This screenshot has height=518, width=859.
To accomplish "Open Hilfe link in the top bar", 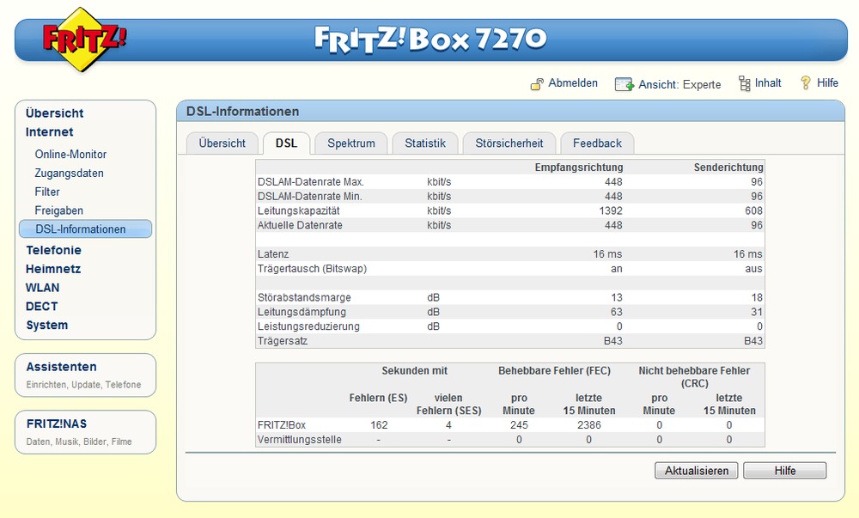I will click(x=827, y=83).
